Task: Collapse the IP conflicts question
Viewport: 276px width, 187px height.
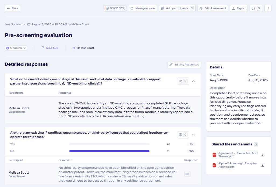Action: 193,135
